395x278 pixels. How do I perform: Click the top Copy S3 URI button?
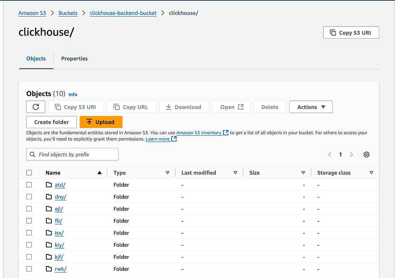point(351,32)
